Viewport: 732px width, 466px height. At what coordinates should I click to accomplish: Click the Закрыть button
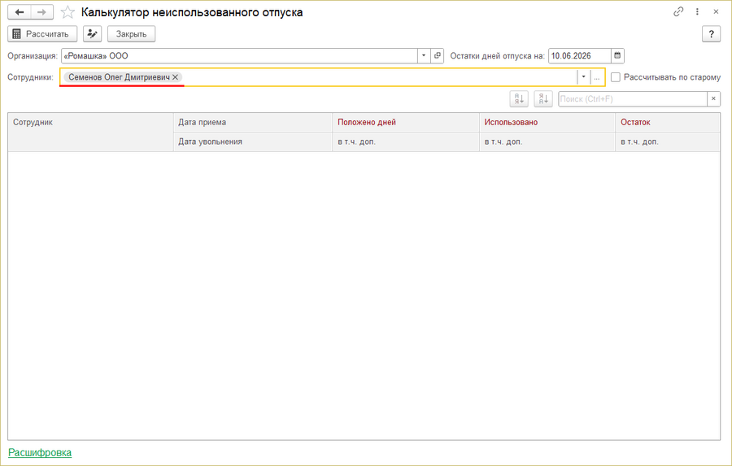131,34
